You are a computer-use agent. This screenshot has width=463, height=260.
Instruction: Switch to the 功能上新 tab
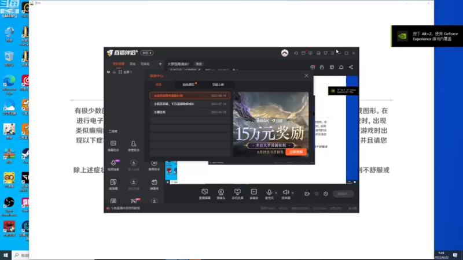(218, 84)
